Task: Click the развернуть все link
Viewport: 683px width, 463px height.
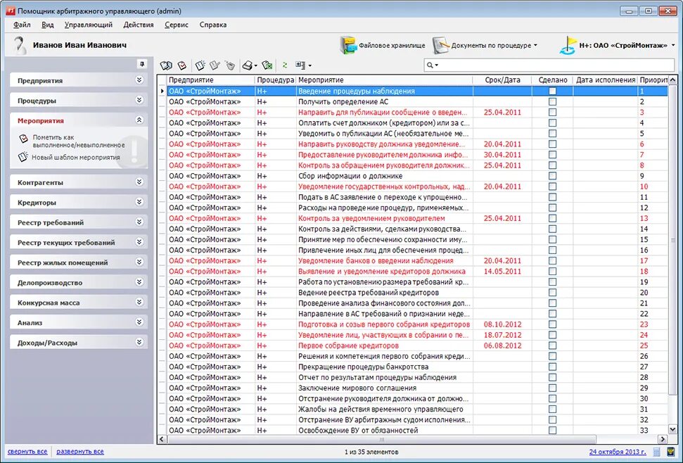Action: click(80, 452)
